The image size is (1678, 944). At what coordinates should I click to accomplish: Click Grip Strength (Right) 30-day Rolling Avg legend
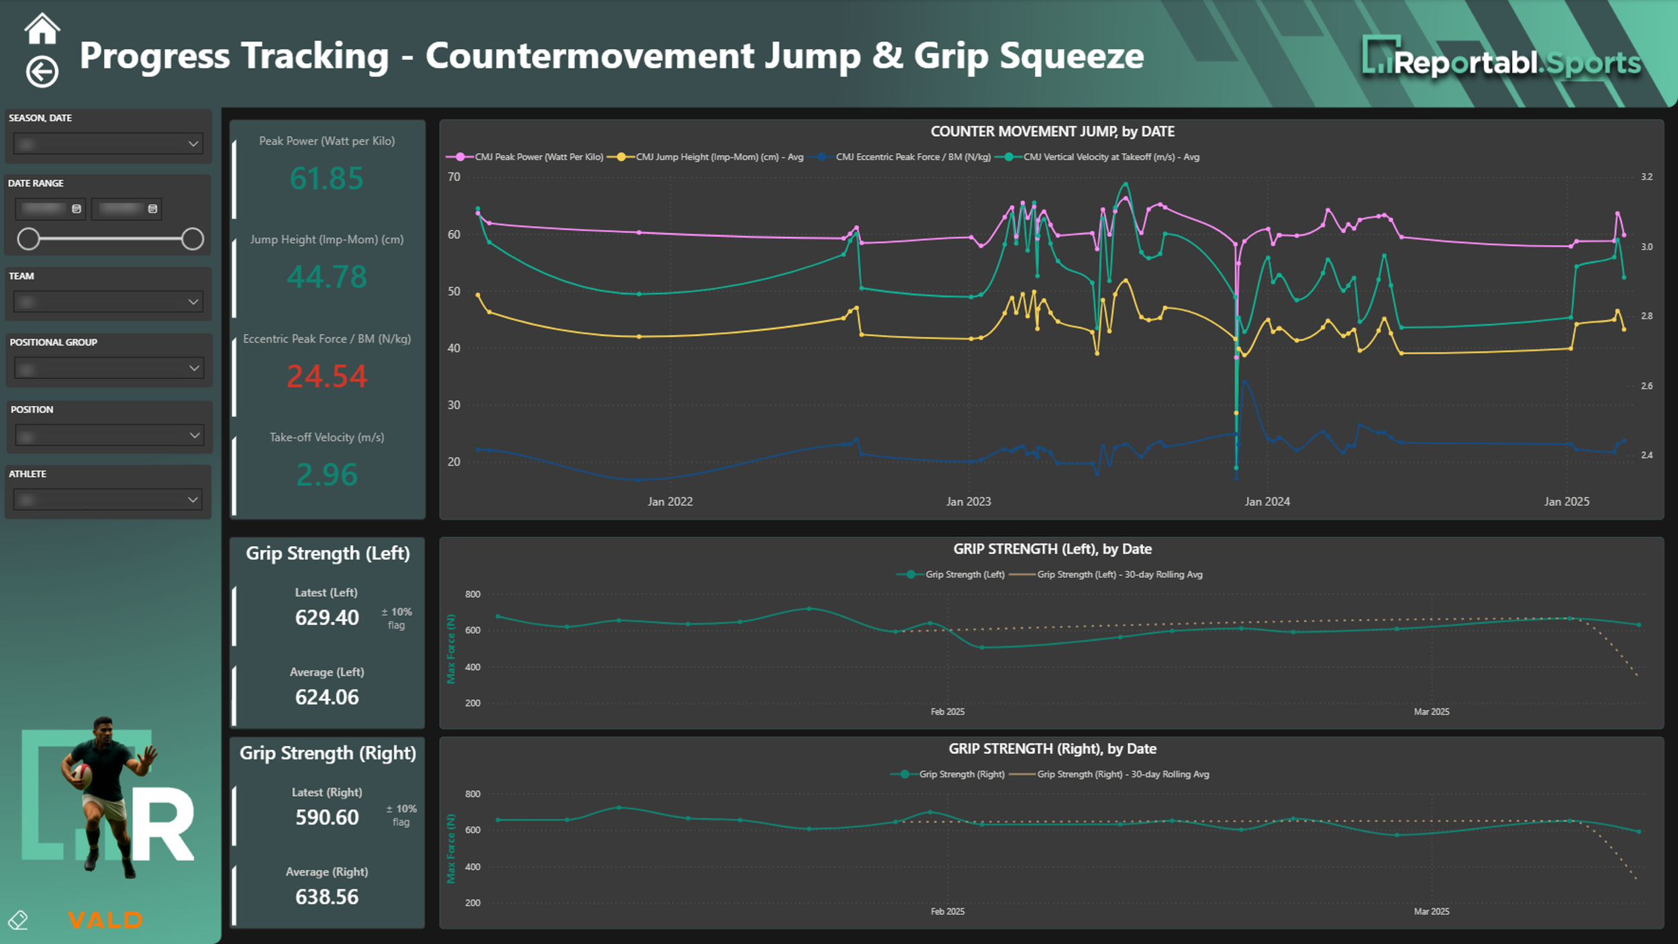(x=1122, y=774)
